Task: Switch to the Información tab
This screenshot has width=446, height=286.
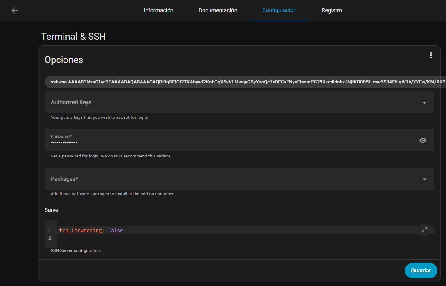Action: coord(159,10)
